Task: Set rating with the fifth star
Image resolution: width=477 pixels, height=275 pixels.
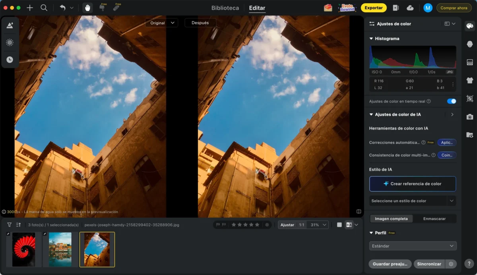Action: click(x=257, y=225)
